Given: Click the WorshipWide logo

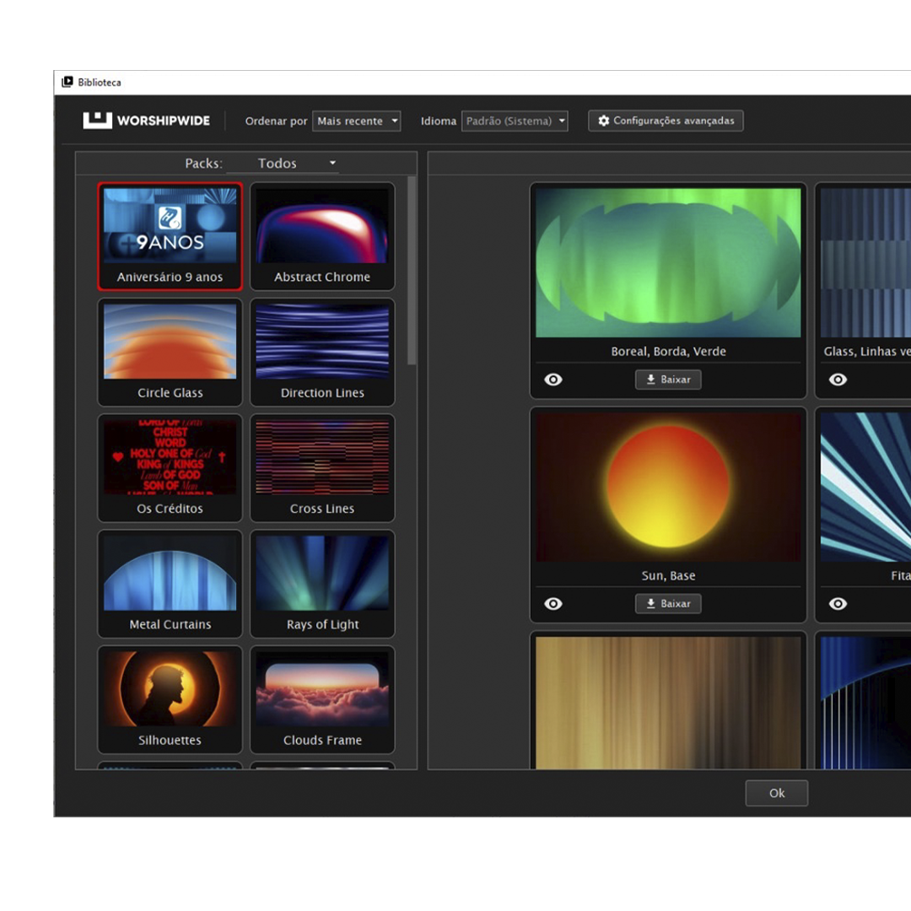Looking at the screenshot, I should (x=146, y=121).
